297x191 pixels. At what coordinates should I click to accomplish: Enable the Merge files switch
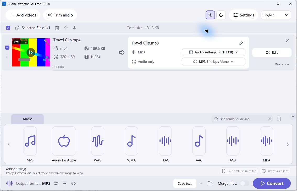coord(244,183)
